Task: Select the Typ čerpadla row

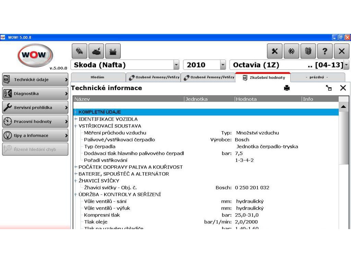Action: (x=206, y=147)
